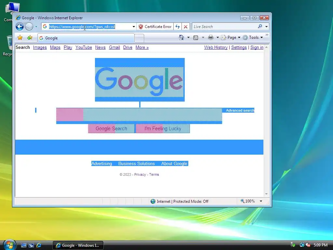The height and width of the screenshot is (250, 333).
Task: Open the YouTube link
Action: [x=84, y=48]
